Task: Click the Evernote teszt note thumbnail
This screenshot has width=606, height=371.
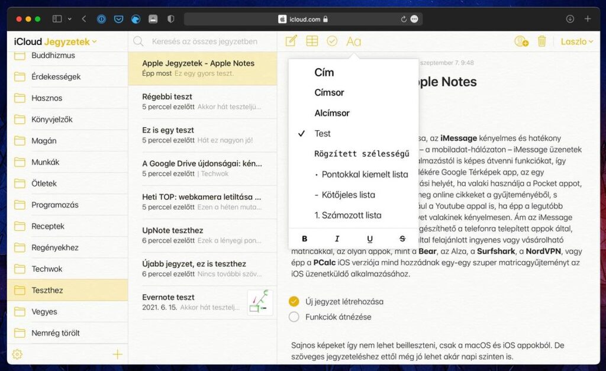Action: (260, 302)
